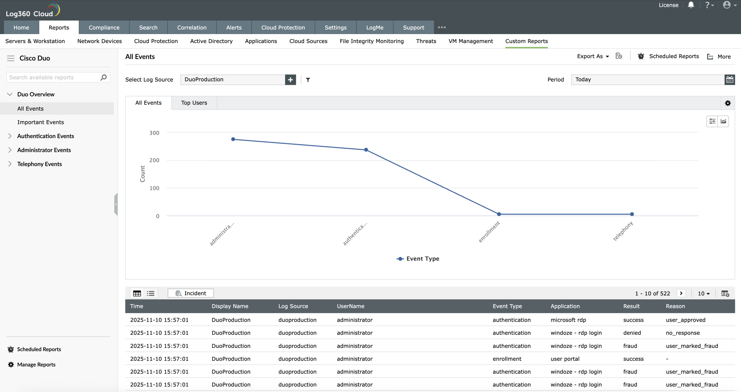741x392 pixels.
Task: Open chart options sliders icon
Action: 712,121
